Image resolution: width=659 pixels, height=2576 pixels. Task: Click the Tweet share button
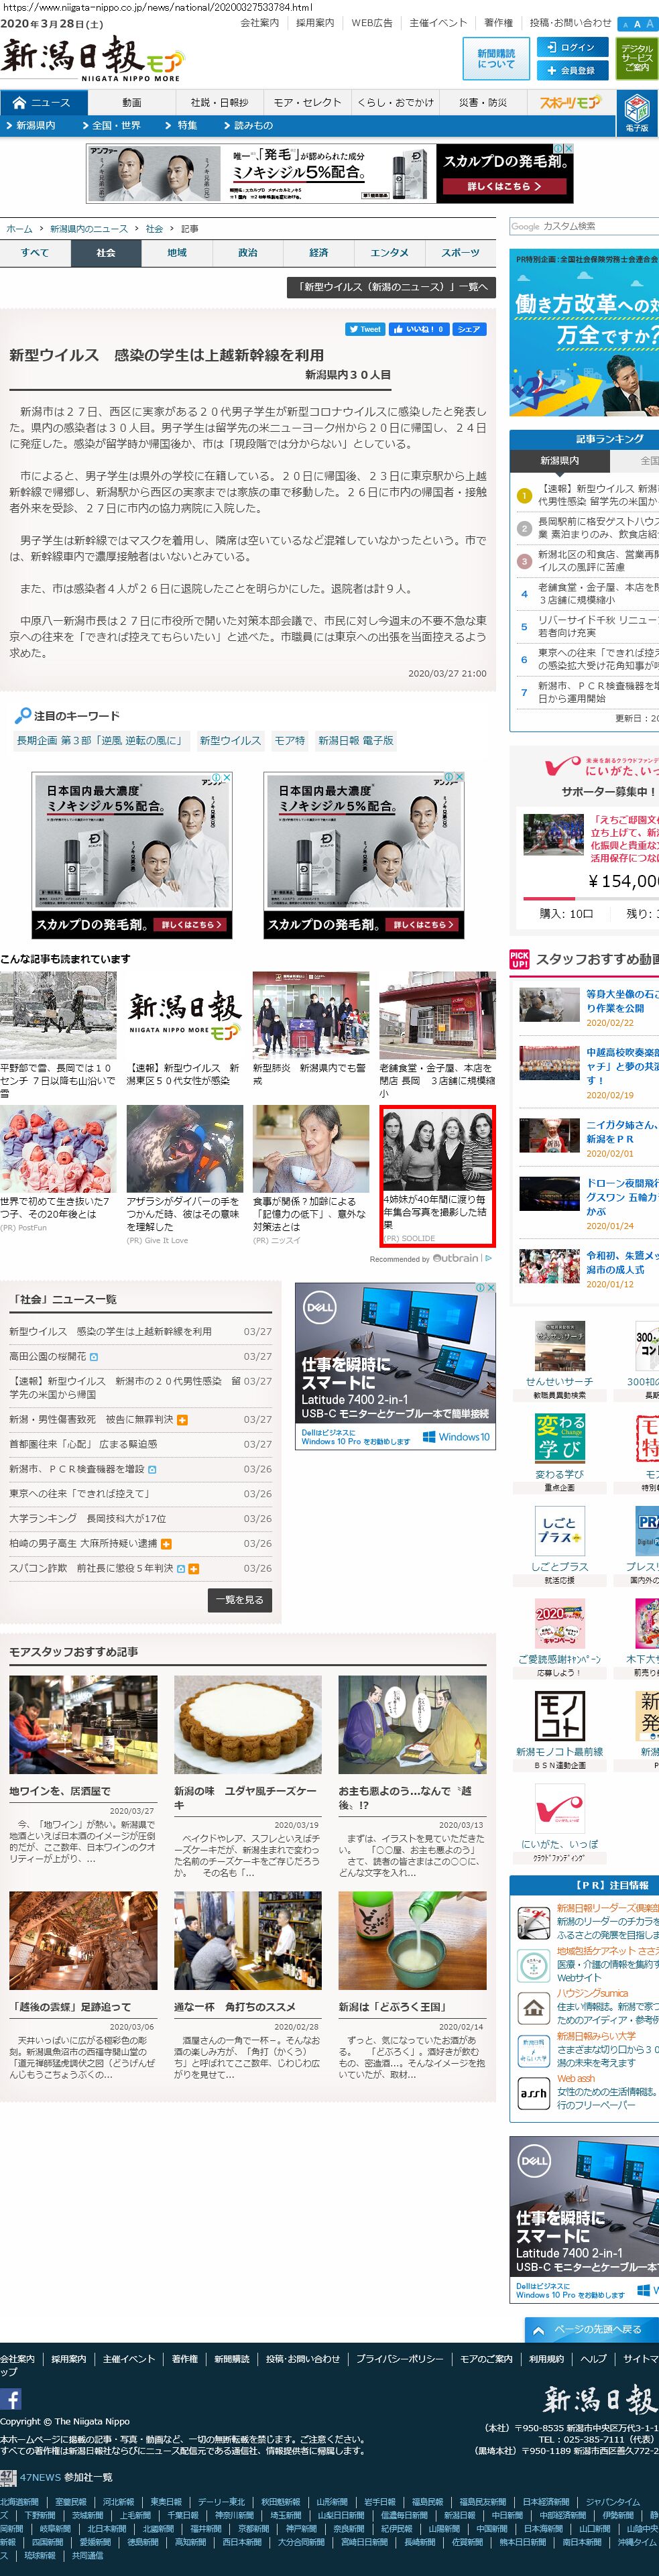[x=365, y=329]
